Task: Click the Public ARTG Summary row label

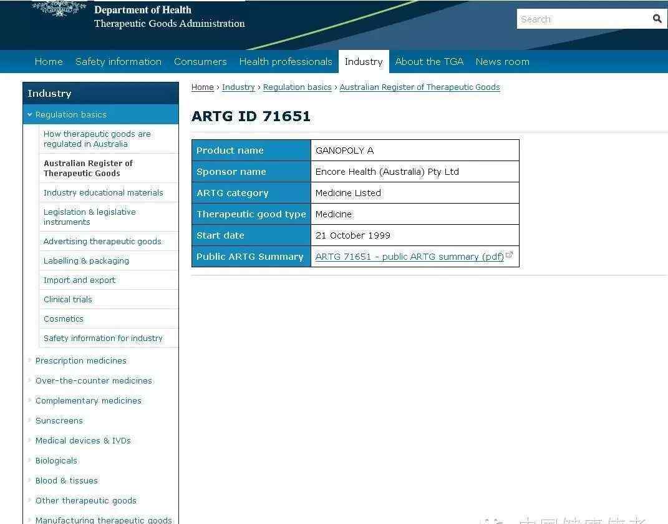Action: coord(251,257)
